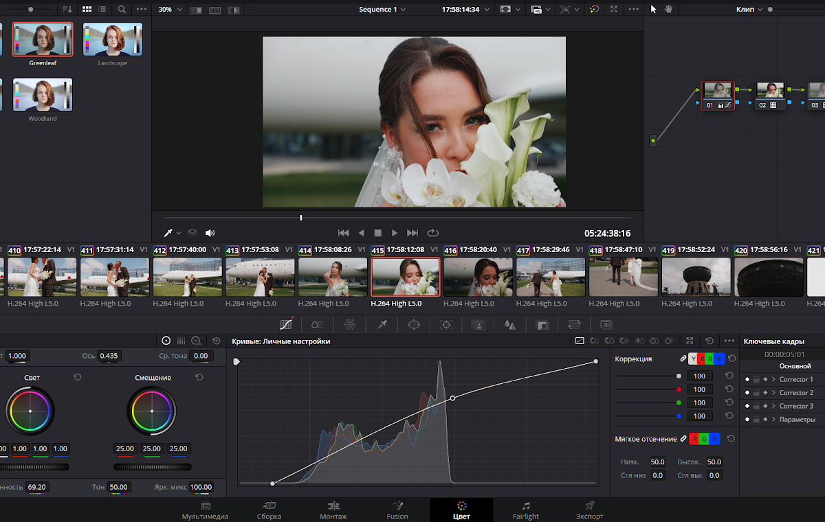
Task: Click the Свет color wheel
Action: [30, 411]
